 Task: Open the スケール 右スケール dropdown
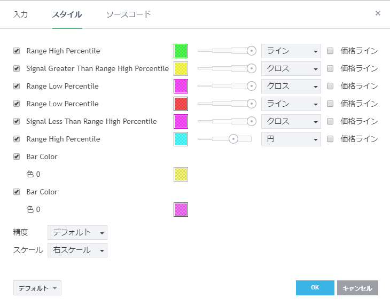pos(77,250)
